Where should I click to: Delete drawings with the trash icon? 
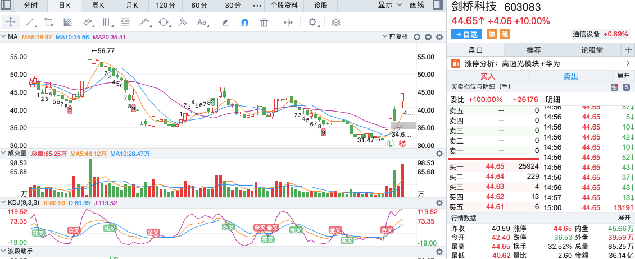tap(264, 22)
